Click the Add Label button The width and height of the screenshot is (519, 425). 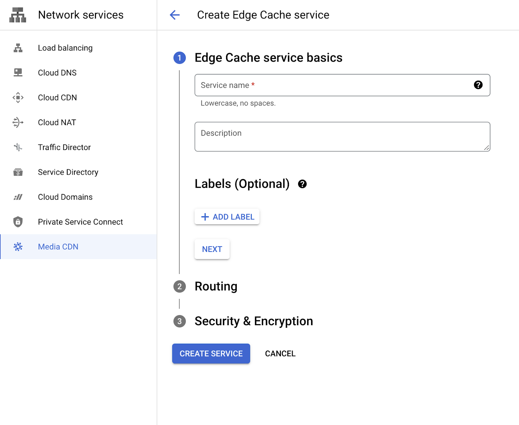(x=227, y=217)
